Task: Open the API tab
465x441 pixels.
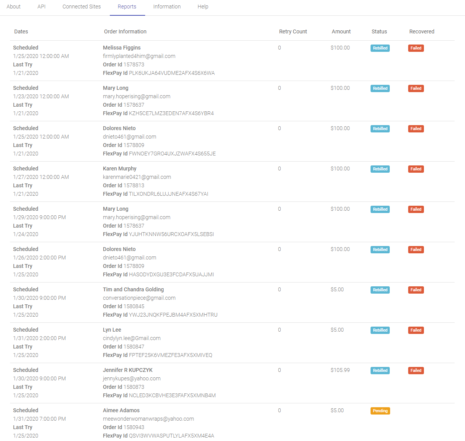Action: pyautogui.click(x=41, y=7)
